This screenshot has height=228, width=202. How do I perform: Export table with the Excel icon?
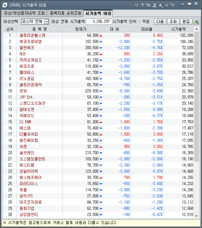tap(196, 22)
